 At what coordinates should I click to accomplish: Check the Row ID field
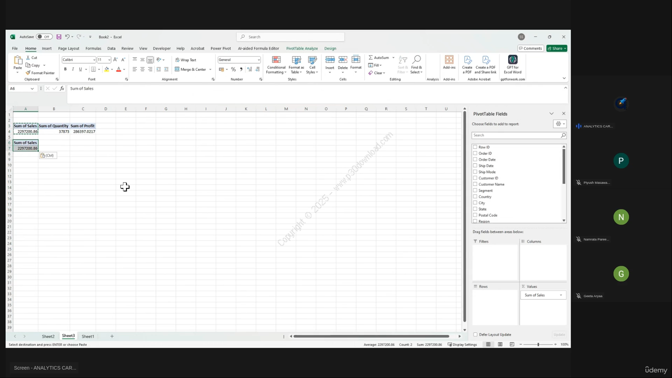pyautogui.click(x=475, y=147)
